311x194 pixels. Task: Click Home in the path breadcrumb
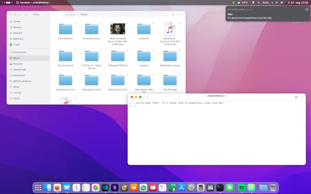tap(71, 14)
